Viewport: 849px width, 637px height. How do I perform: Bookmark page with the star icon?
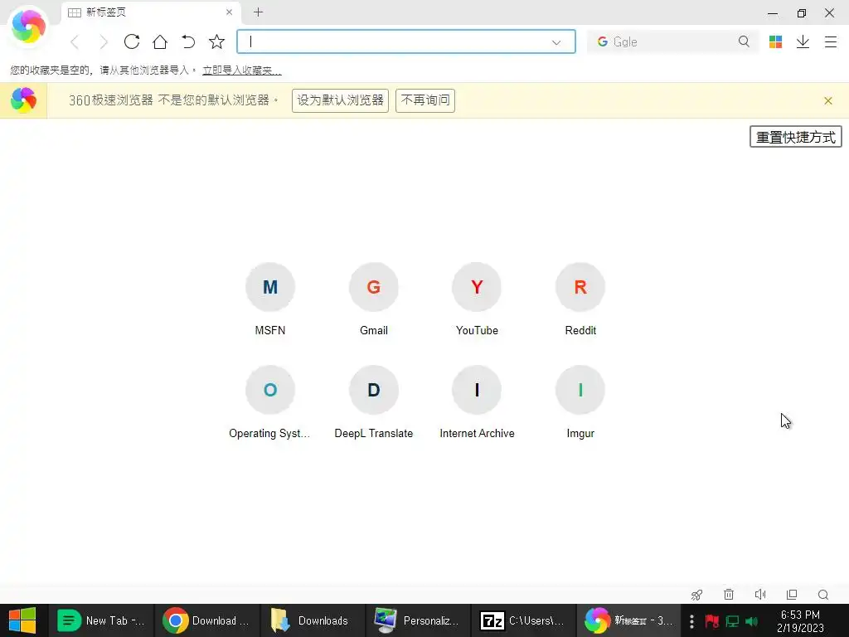coord(216,41)
